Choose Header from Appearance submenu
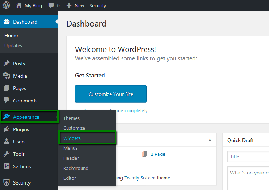 tap(71, 158)
